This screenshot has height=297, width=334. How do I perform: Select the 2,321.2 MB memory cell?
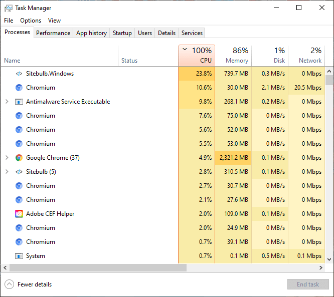(233, 158)
